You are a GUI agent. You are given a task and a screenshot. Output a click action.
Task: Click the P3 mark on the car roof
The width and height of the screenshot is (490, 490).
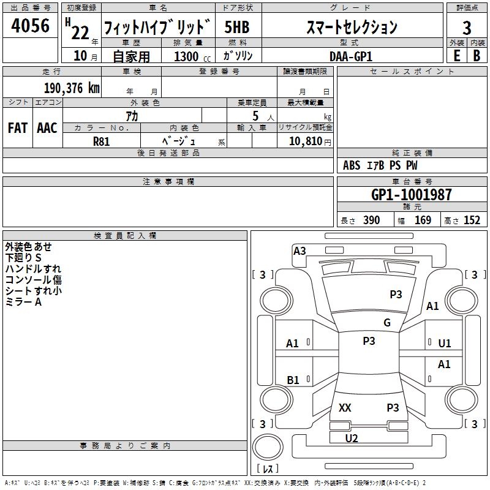369,341
